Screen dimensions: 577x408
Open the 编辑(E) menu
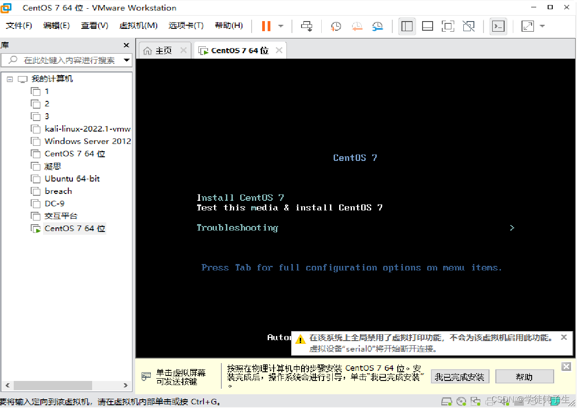click(56, 26)
